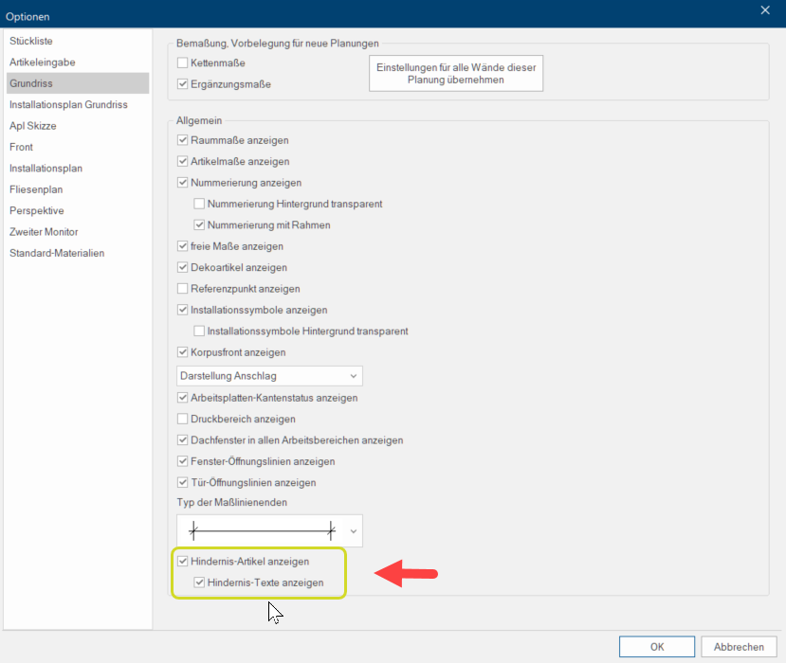The height and width of the screenshot is (663, 786).
Task: Go to Standard-Materialien section
Action: pos(57,253)
